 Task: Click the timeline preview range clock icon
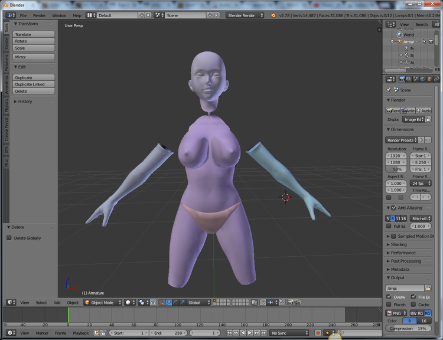point(97,333)
